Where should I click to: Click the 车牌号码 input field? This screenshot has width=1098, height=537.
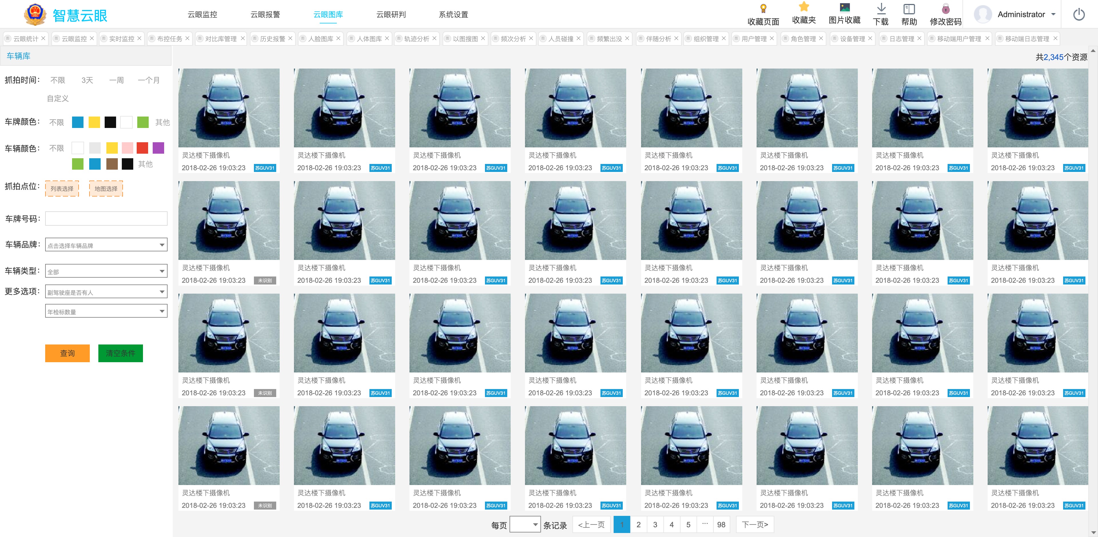click(106, 219)
